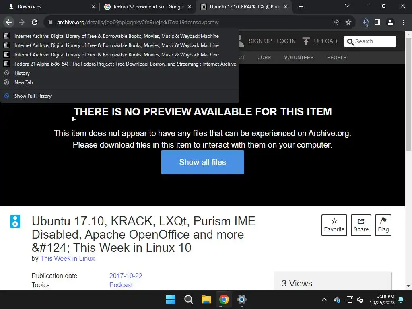This screenshot has width=412, height=309.
Task: Open the VOLUNTEER navigation link
Action: (x=299, y=57)
